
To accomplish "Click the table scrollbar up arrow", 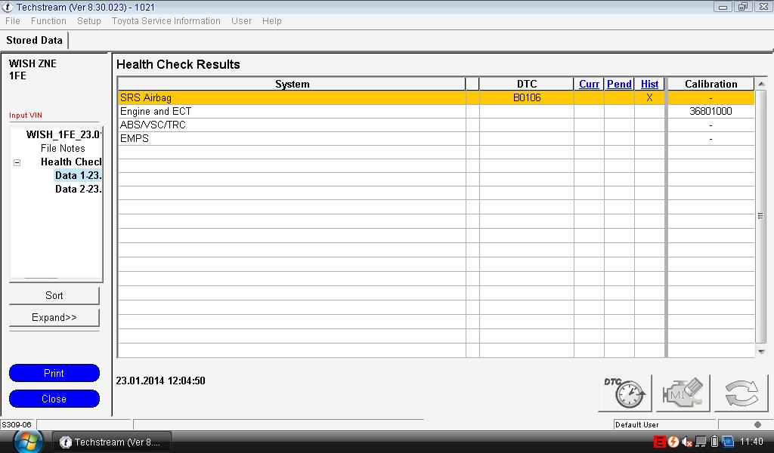I will pos(761,84).
